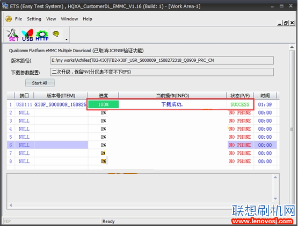Open the View menu
The image size is (298, 227).
click(x=51, y=19)
